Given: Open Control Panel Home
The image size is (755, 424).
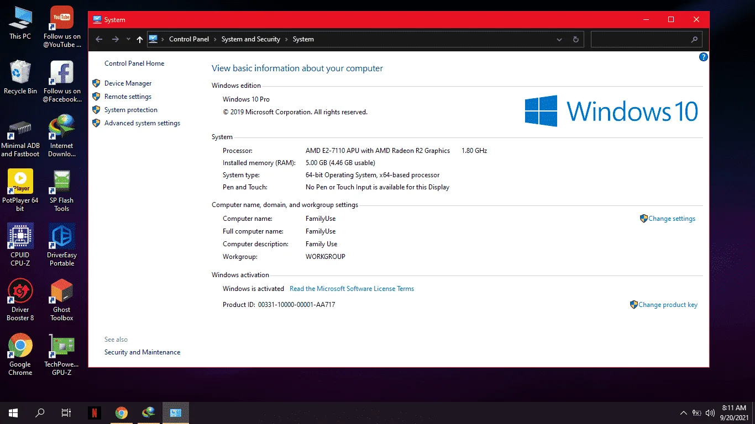Looking at the screenshot, I should tap(134, 63).
